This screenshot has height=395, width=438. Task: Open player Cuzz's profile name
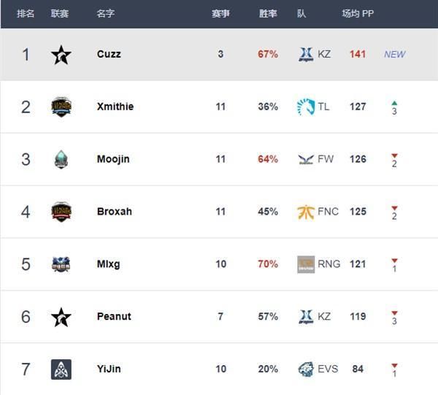pos(109,54)
